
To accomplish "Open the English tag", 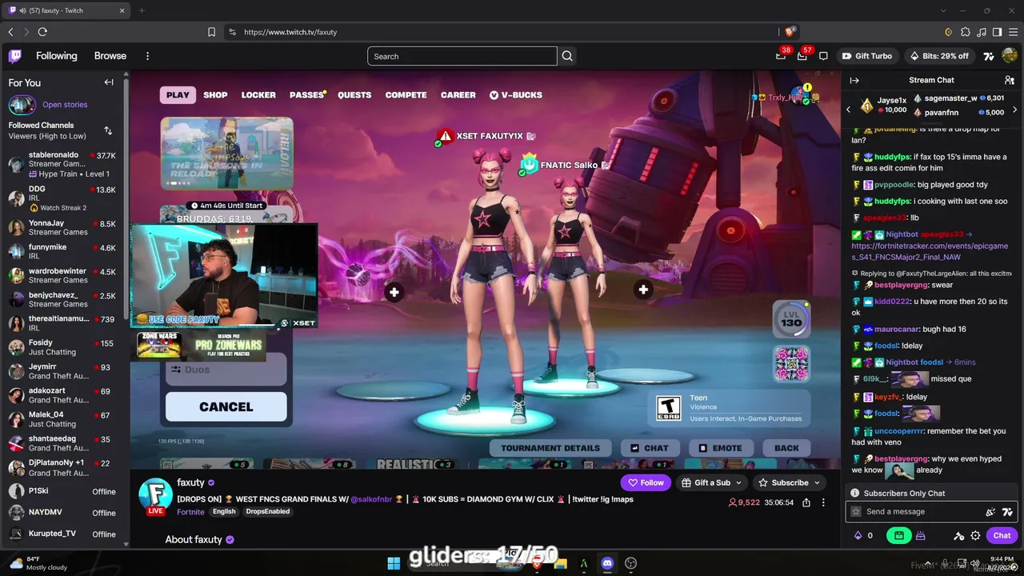I will tap(224, 512).
